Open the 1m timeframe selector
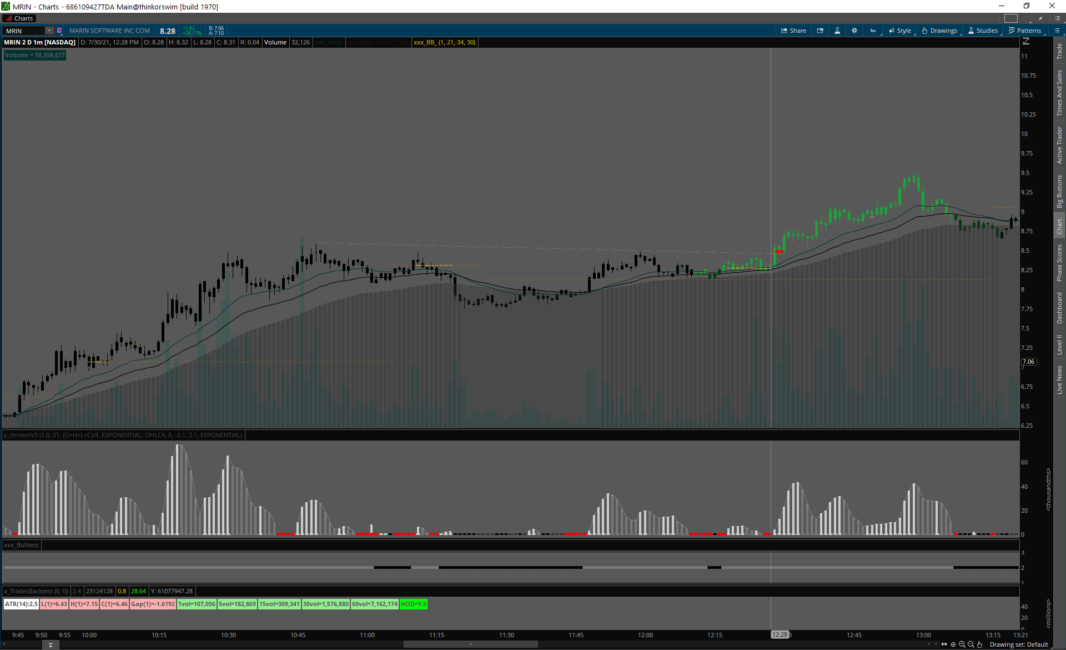The width and height of the screenshot is (1066, 650). pyautogui.click(x=873, y=31)
